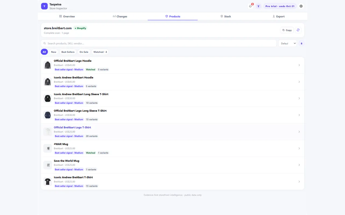Expand #WAR Mug row chevron
This screenshot has height=215, width=345.
coord(299,148)
